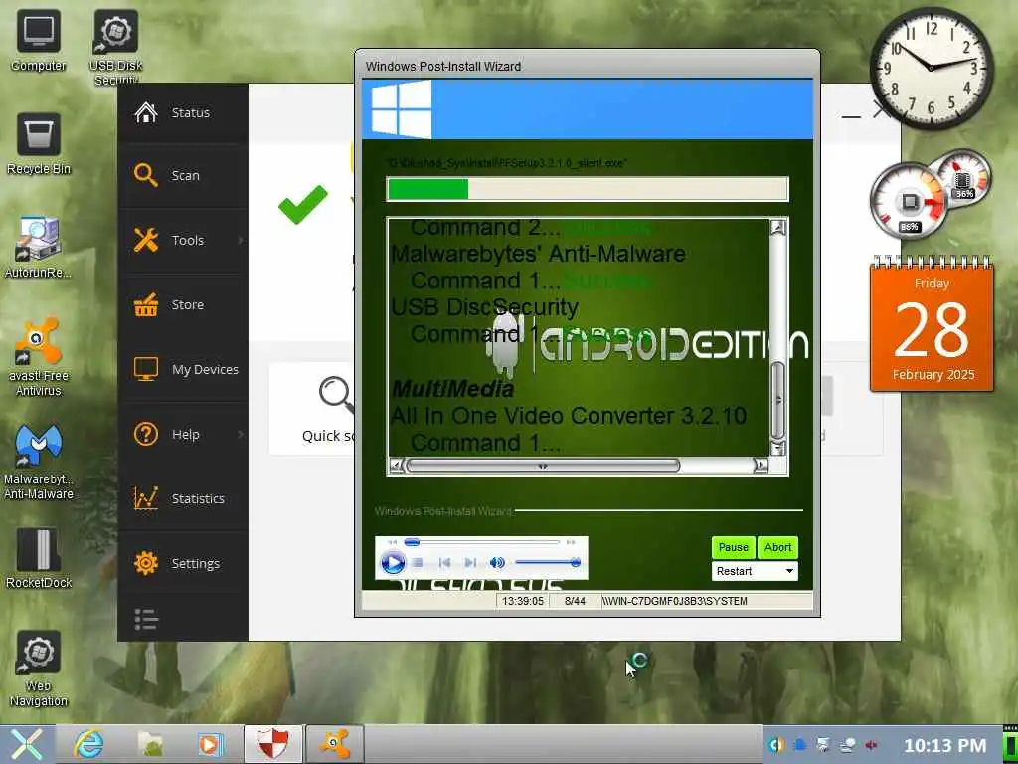
Task: Open the Computer desktop icon
Action: pos(39,40)
